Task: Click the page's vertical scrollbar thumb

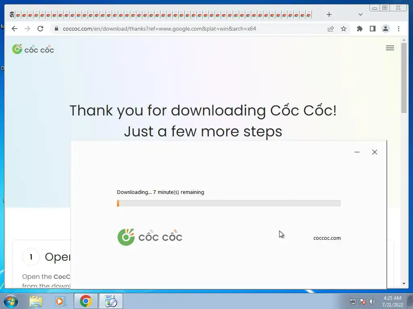Action: point(404,78)
